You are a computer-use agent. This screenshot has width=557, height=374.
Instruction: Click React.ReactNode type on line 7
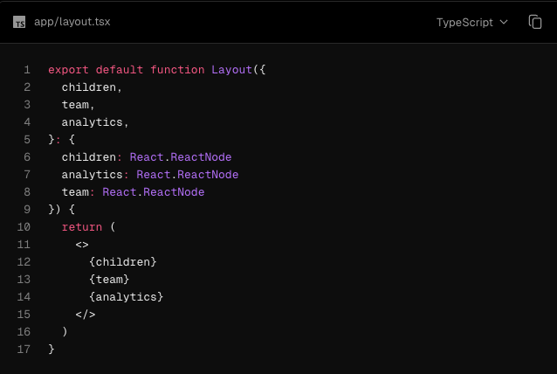(x=187, y=175)
